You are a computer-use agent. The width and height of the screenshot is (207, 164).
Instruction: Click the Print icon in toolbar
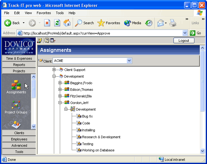coord(173,23)
